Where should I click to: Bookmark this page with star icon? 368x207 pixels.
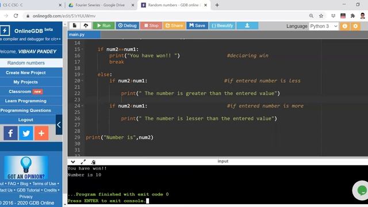pos(321,16)
